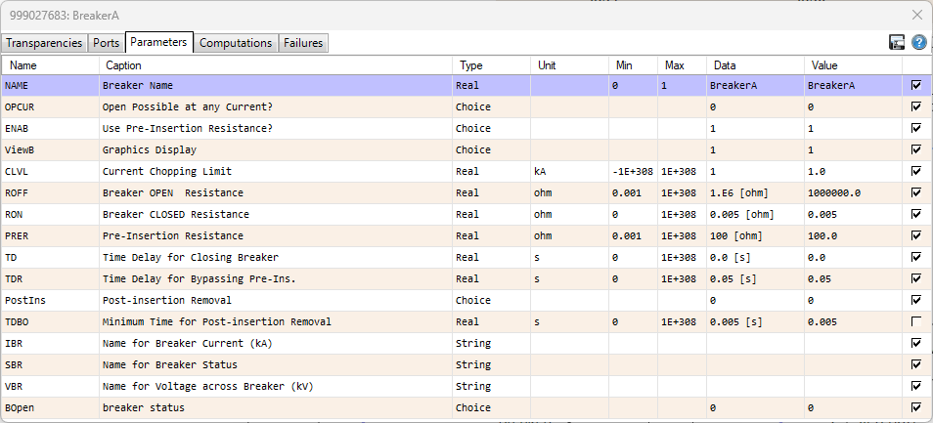Enable the unchecked TDBO row checkbox
933x423 pixels.
click(916, 321)
